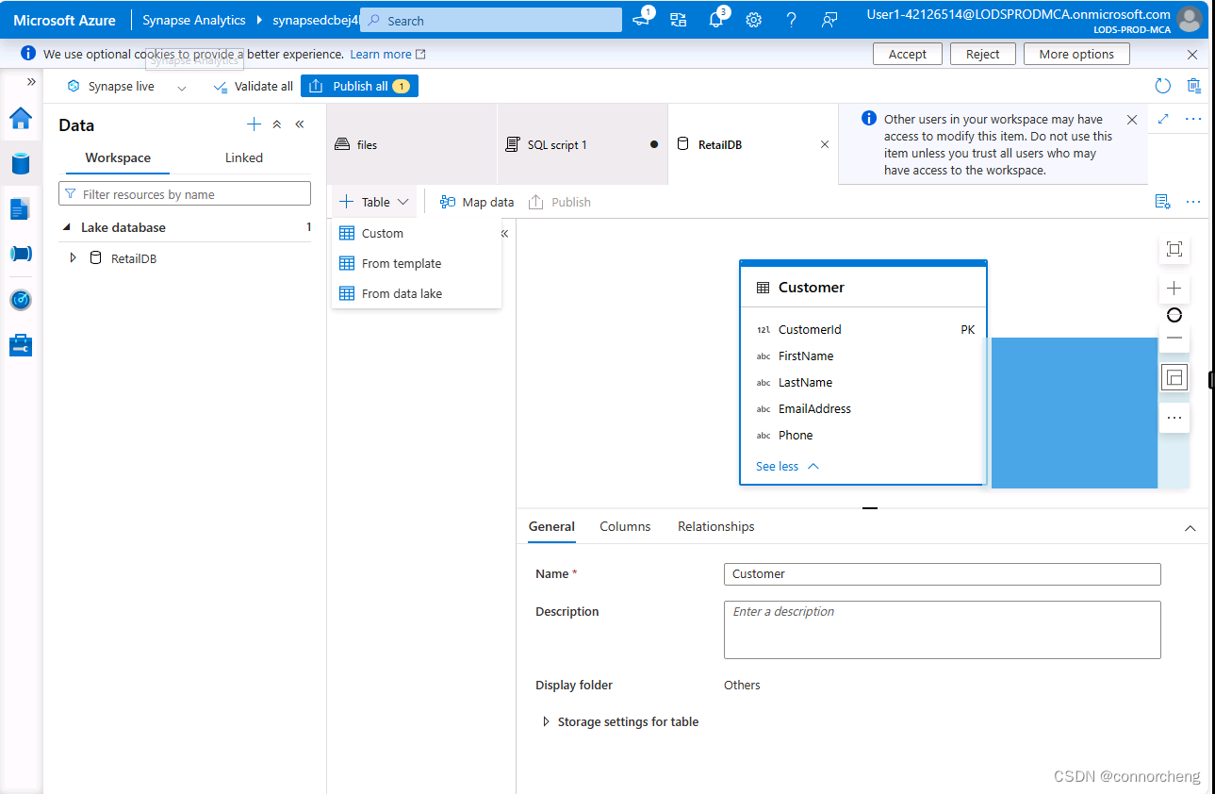
Task: Open portal settings gear icon
Action: 754,20
